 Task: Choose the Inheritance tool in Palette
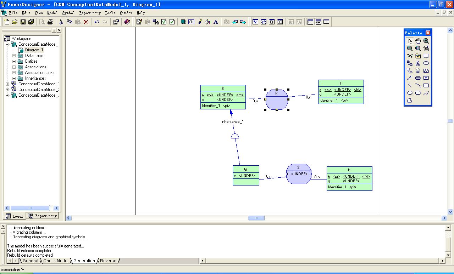(x=418, y=63)
